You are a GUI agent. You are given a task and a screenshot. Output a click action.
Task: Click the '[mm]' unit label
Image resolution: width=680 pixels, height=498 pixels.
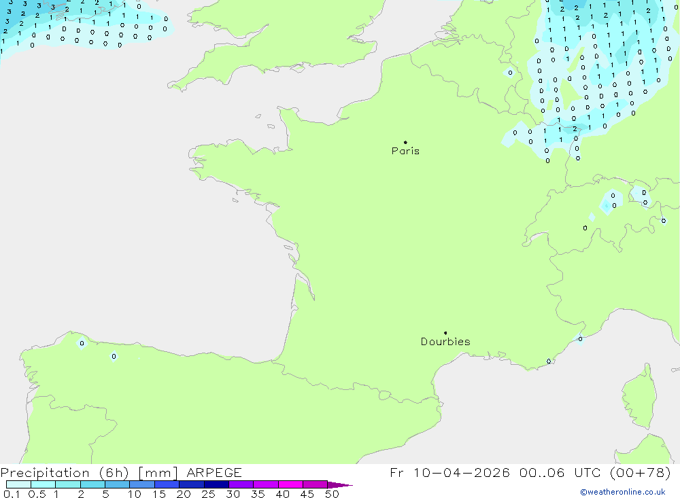[158, 472]
